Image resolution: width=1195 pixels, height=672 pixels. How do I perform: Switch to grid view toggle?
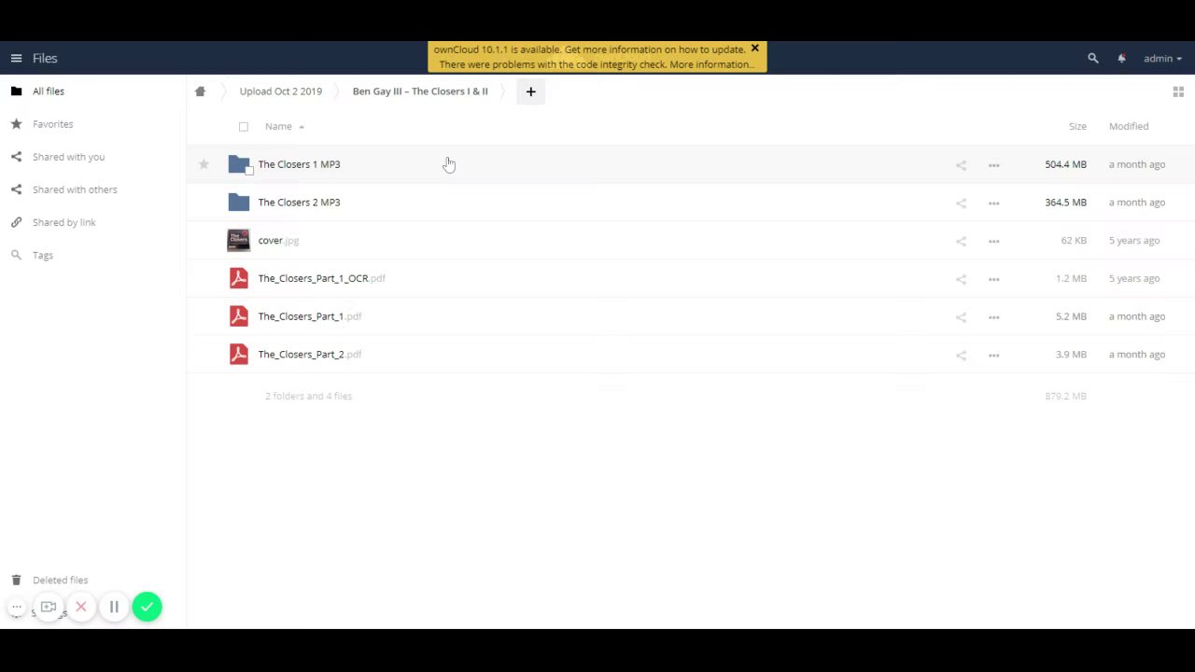1178,91
